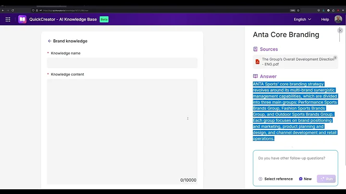This screenshot has width=346, height=194.
Task: Click the Brand knowledge heading text
Action: (x=70, y=41)
